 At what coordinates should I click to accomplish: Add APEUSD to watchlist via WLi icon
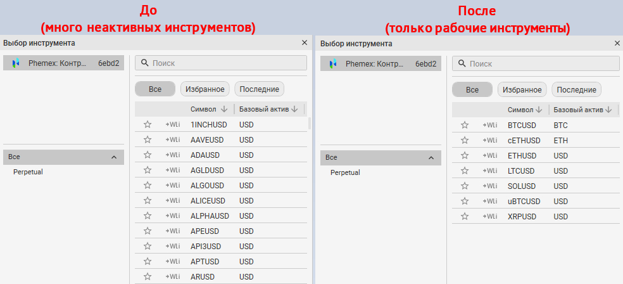tap(172, 231)
